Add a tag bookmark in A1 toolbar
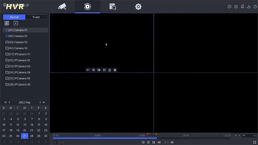Image resolution: width=258 pixels, height=145 pixels. coord(104,70)
